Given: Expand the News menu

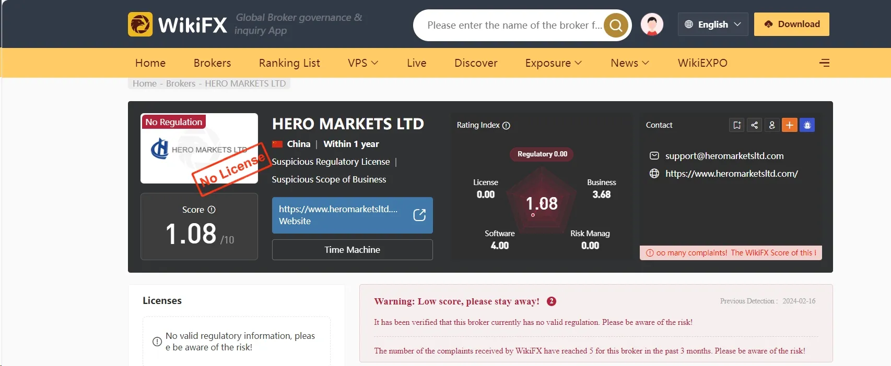Looking at the screenshot, I should (x=630, y=63).
